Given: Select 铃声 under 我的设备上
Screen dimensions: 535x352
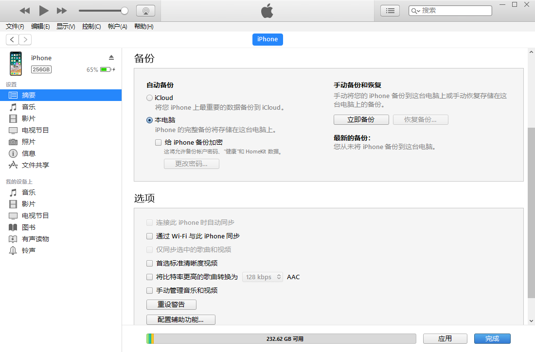Looking at the screenshot, I should pos(29,251).
